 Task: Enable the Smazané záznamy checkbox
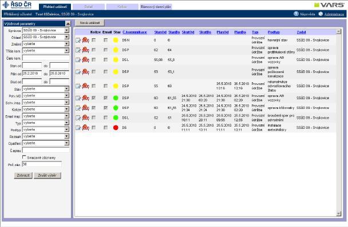[x=24, y=157]
